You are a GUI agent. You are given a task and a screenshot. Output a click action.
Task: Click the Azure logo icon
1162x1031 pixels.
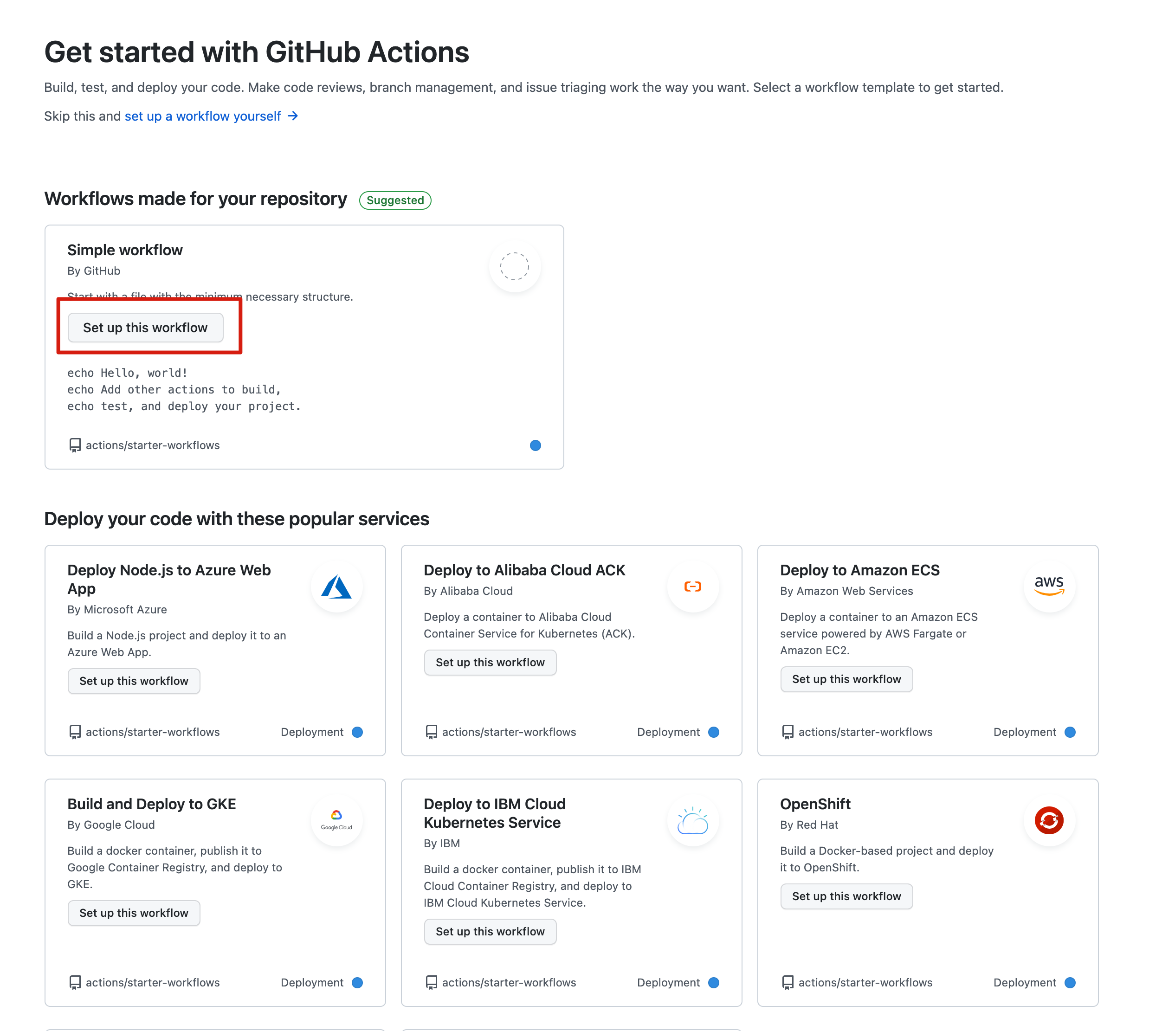point(336,587)
